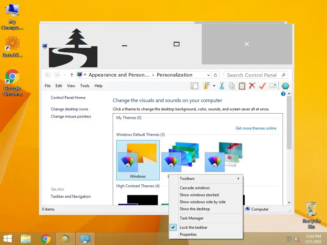327x245 pixels.
Task: Launch Chrome from the taskbar
Action: [x=46, y=239]
